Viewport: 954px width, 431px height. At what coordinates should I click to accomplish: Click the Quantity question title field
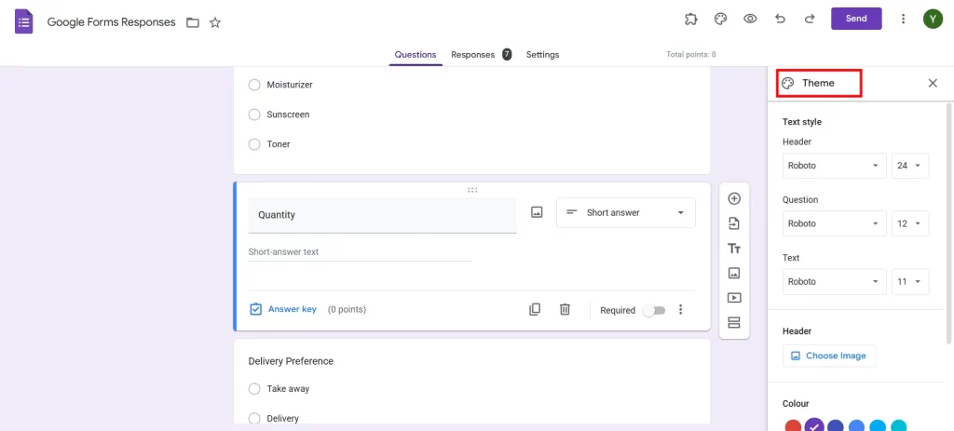[382, 215]
